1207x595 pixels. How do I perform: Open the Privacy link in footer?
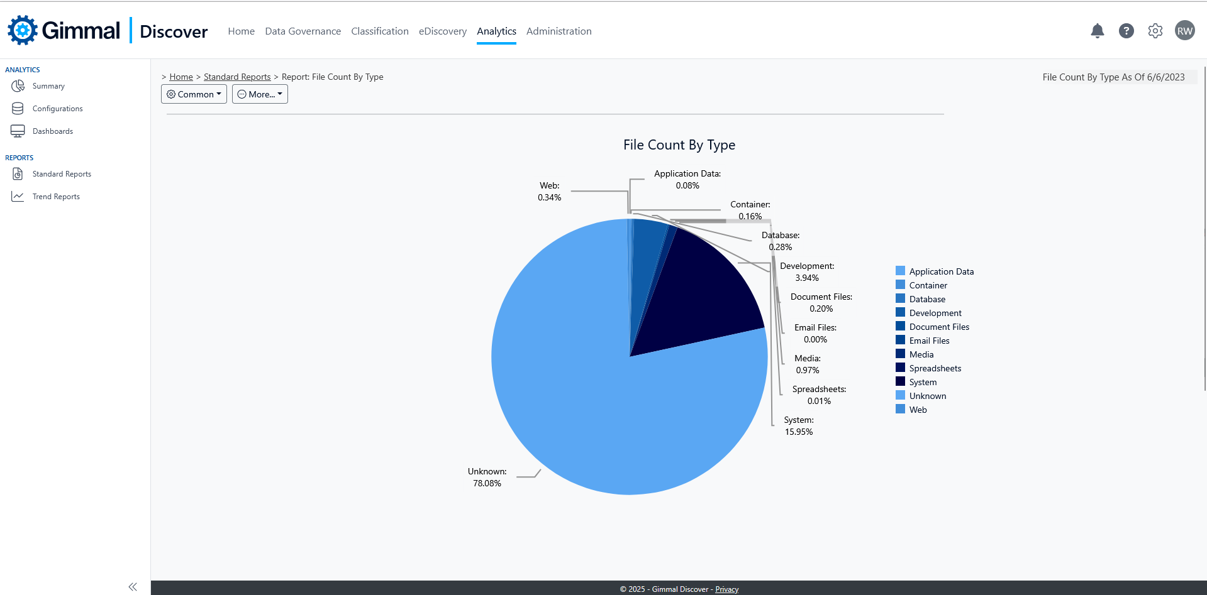(726, 589)
